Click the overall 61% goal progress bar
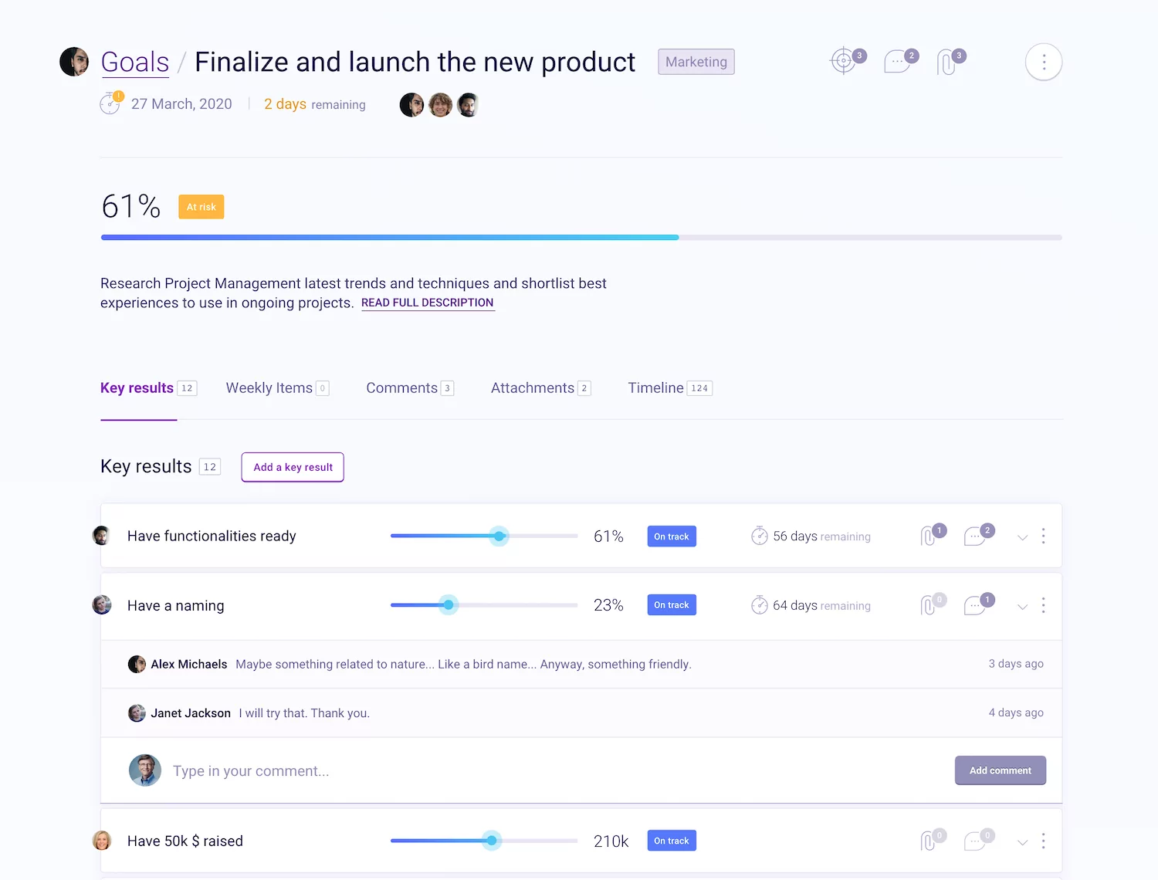The width and height of the screenshot is (1158, 880). (x=581, y=238)
